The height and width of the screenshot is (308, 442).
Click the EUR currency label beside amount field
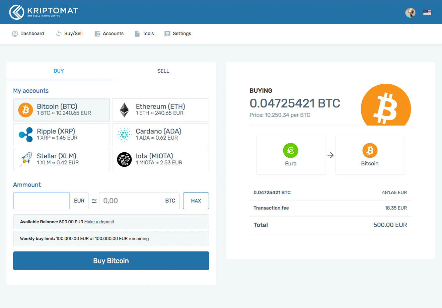(79, 201)
